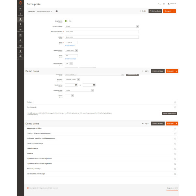This screenshot has width=196, height=196.
Task: Open the Spalva color dropdown
Action: click(69, 96)
